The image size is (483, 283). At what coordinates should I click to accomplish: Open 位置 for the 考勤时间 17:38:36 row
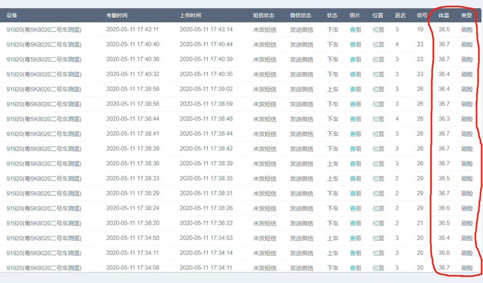pos(378,164)
